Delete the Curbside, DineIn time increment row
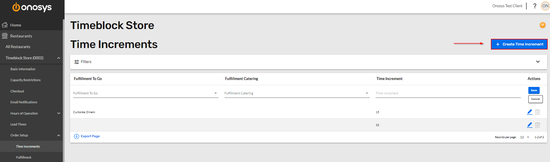 point(537,112)
